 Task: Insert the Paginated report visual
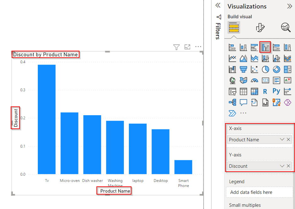(265, 103)
